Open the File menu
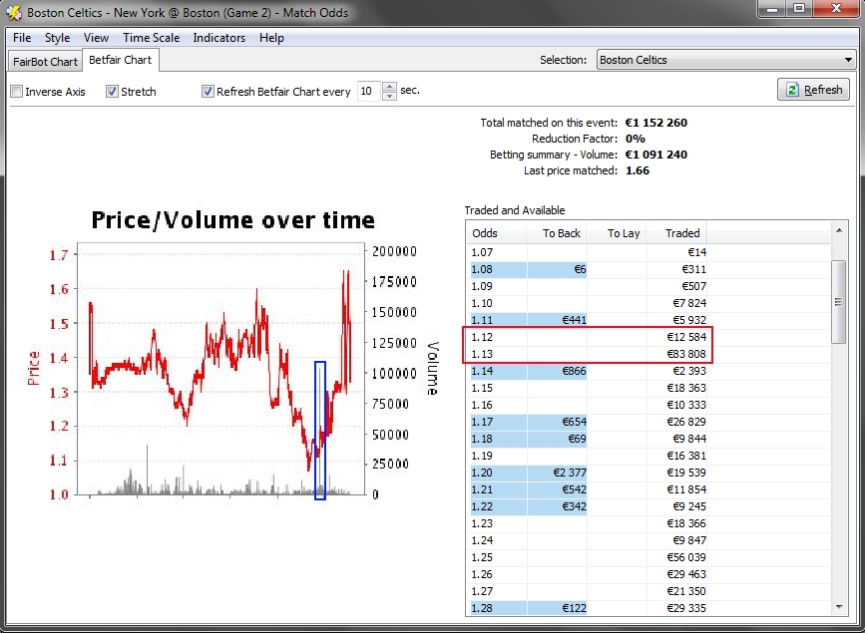This screenshot has width=865, height=633. [x=22, y=38]
